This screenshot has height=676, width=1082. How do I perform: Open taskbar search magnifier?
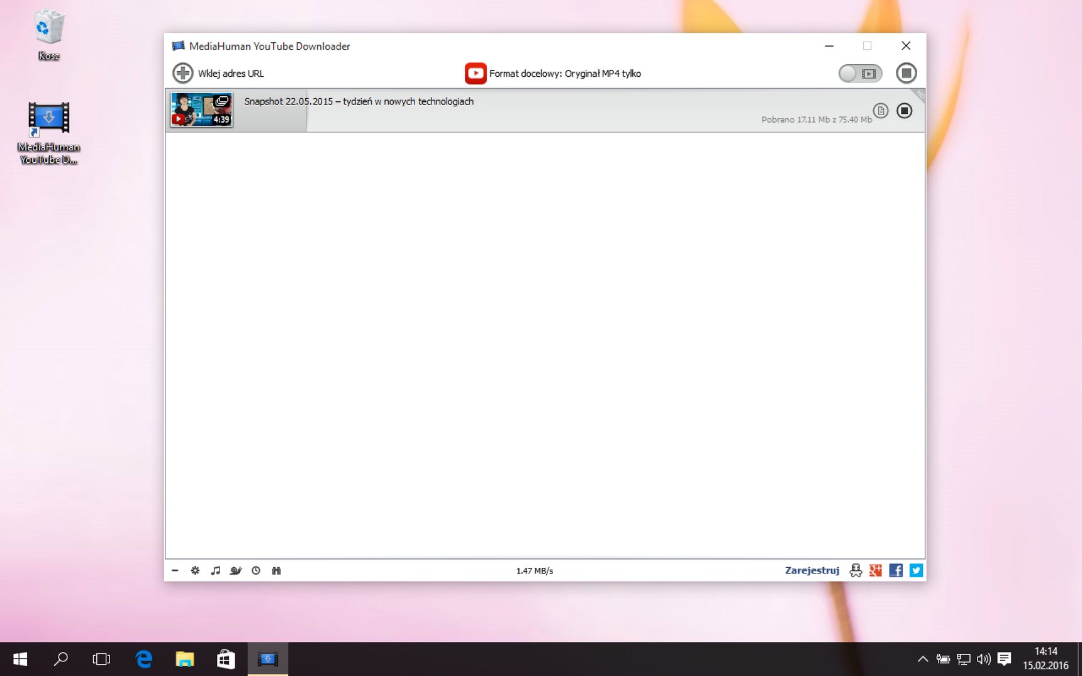click(x=61, y=659)
